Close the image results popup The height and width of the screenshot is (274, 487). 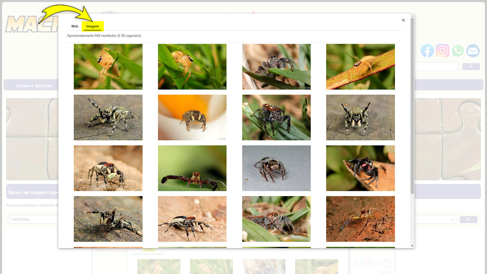pos(403,20)
